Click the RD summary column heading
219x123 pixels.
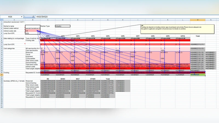(x=48, y=79)
